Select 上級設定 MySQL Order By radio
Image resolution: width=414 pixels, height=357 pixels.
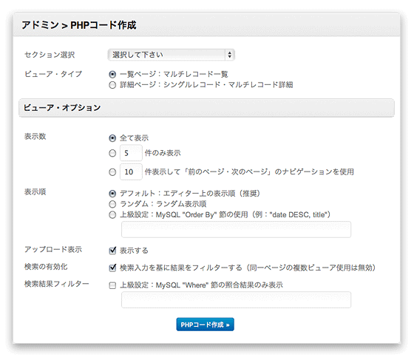[x=112, y=215]
